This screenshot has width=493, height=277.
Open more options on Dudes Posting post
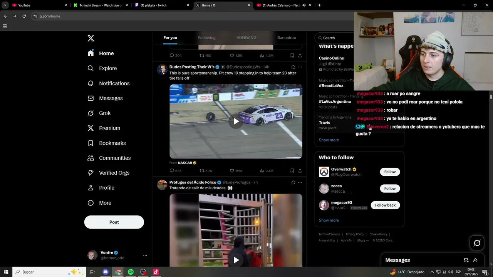[x=300, y=67]
